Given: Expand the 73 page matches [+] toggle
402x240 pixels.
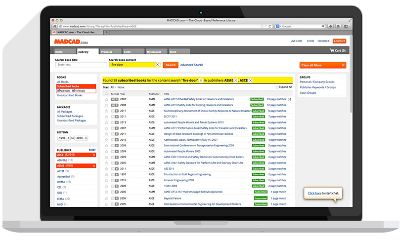Looking at the screenshot, I should tap(289, 99).
